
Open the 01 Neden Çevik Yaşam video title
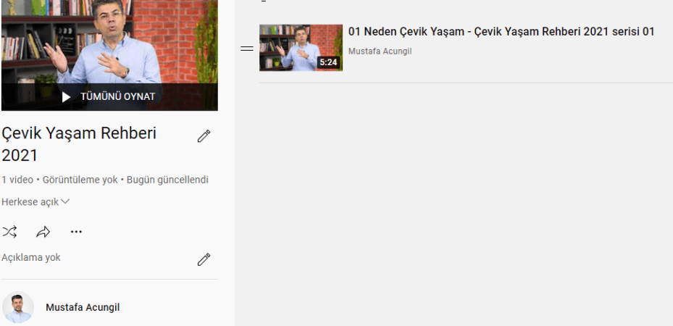(501, 32)
